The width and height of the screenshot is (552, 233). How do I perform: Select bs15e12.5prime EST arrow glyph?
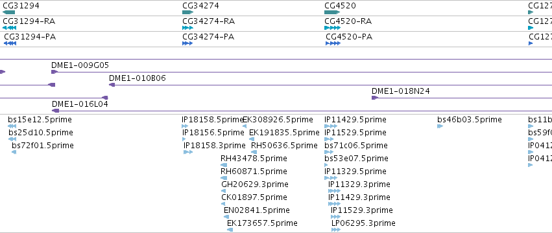point(12,126)
